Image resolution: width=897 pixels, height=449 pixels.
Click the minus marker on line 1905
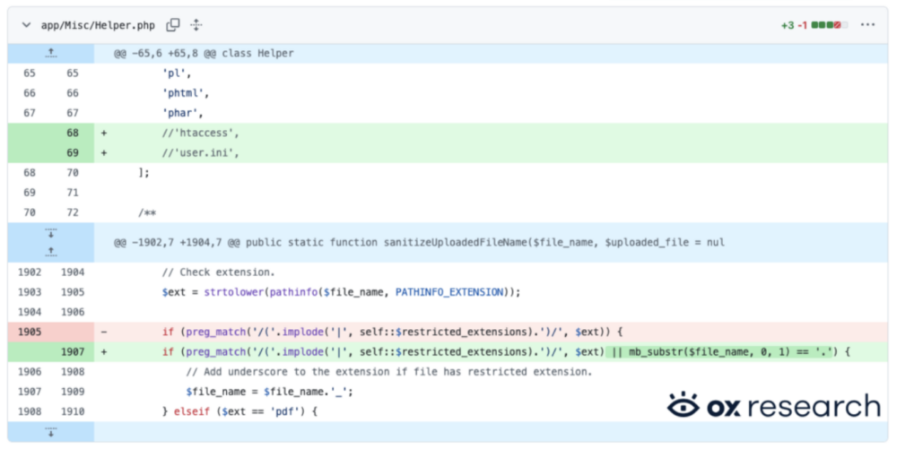point(104,332)
